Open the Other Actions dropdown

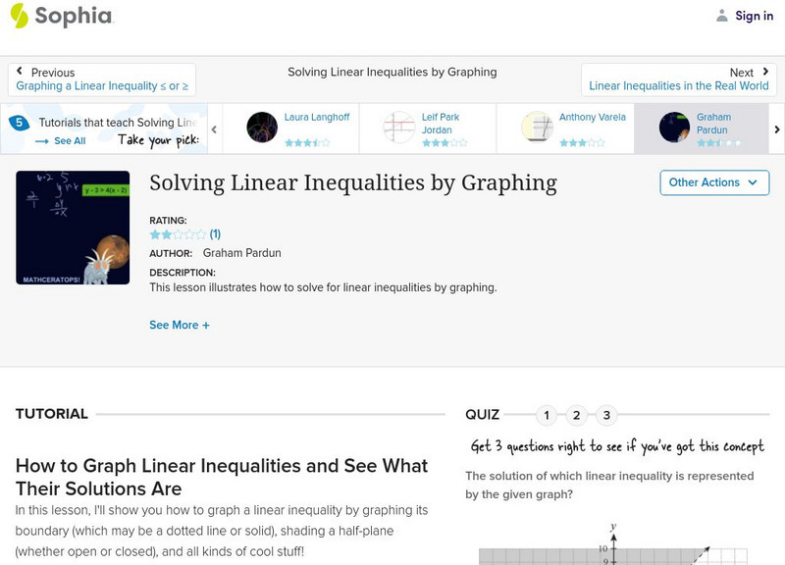[x=712, y=182]
